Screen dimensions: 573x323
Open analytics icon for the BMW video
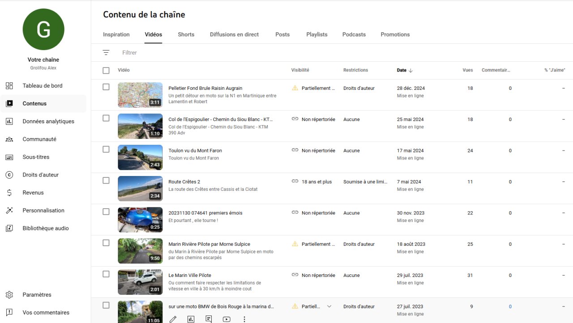click(x=191, y=319)
